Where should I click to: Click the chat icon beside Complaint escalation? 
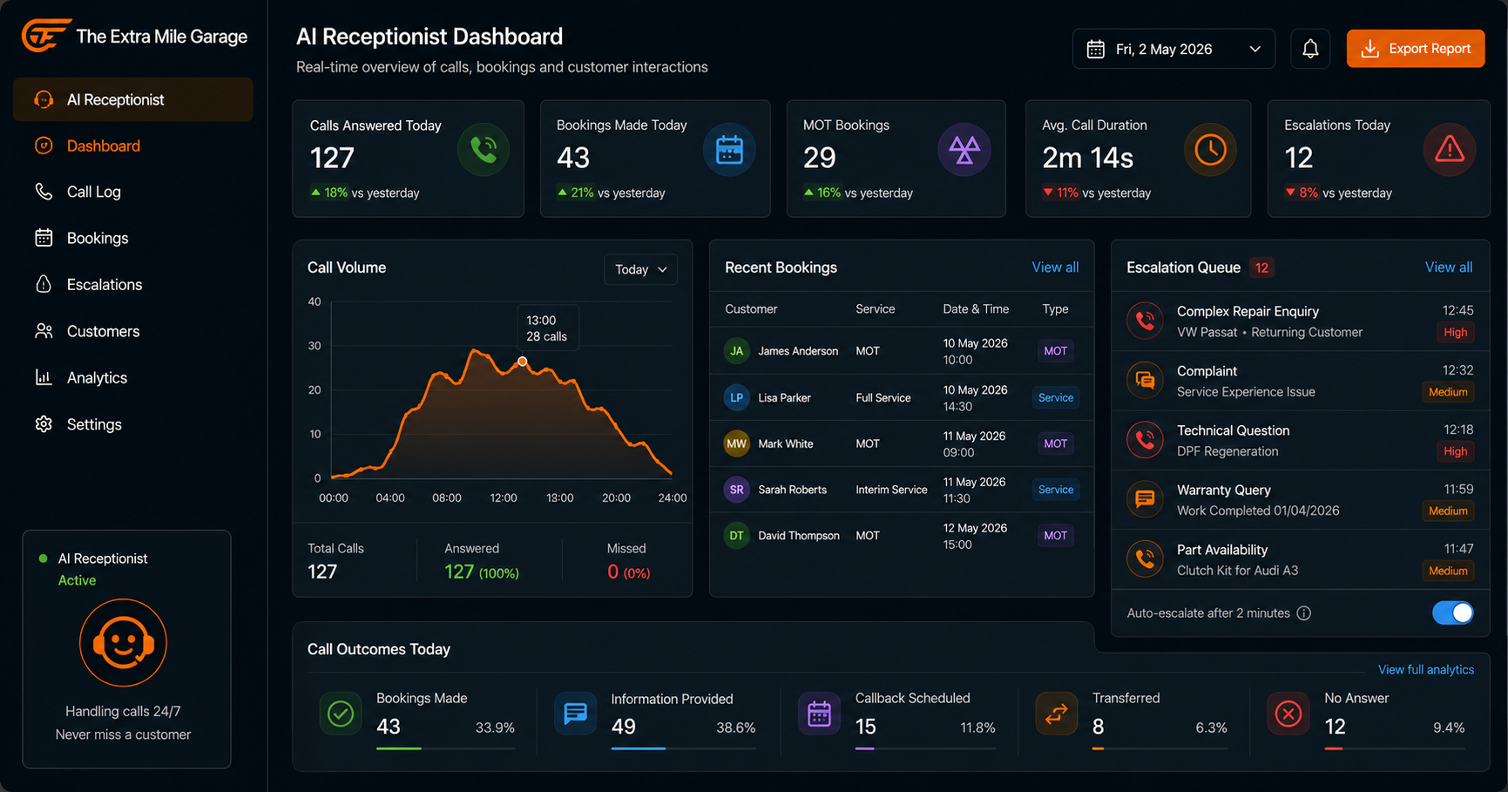[1146, 381]
